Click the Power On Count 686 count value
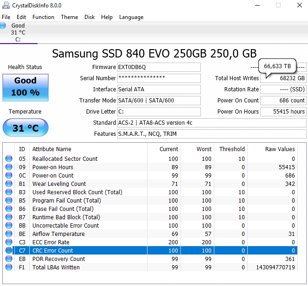Viewport: 308px width, 286px height. pyautogui.click(x=283, y=100)
